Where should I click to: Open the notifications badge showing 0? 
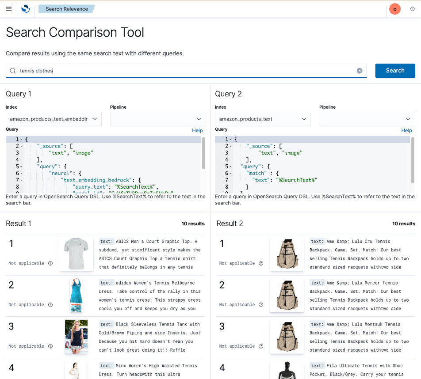(x=394, y=9)
